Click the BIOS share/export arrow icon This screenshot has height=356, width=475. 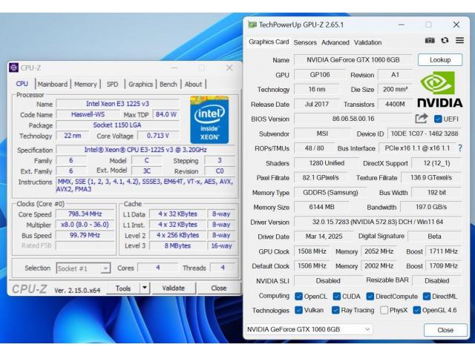(421, 119)
